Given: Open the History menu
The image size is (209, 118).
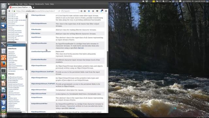Looking at the screenshot, I should 31,4.
